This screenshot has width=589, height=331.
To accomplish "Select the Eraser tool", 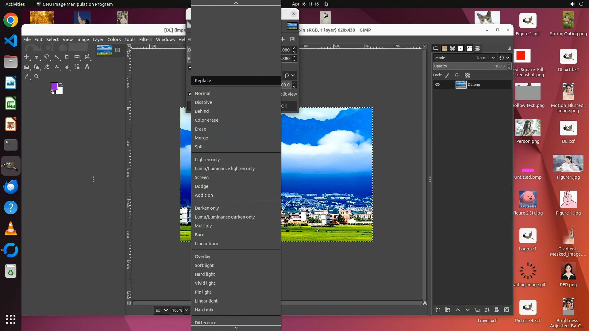I will pos(47,67).
